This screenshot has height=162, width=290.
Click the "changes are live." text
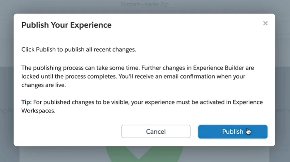43,85
